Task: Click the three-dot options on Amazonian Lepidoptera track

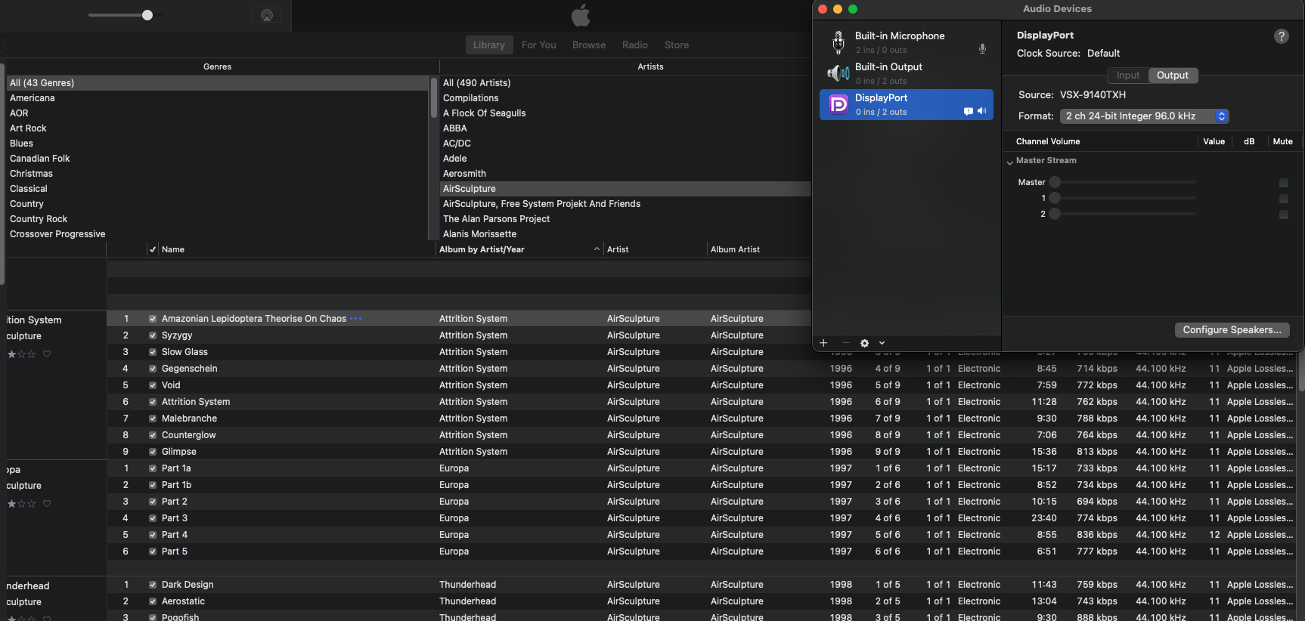Action: click(x=356, y=319)
